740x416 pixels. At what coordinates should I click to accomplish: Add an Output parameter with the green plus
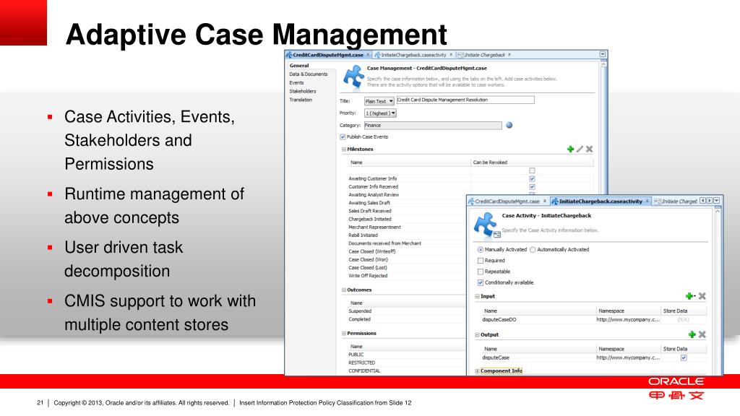692,334
